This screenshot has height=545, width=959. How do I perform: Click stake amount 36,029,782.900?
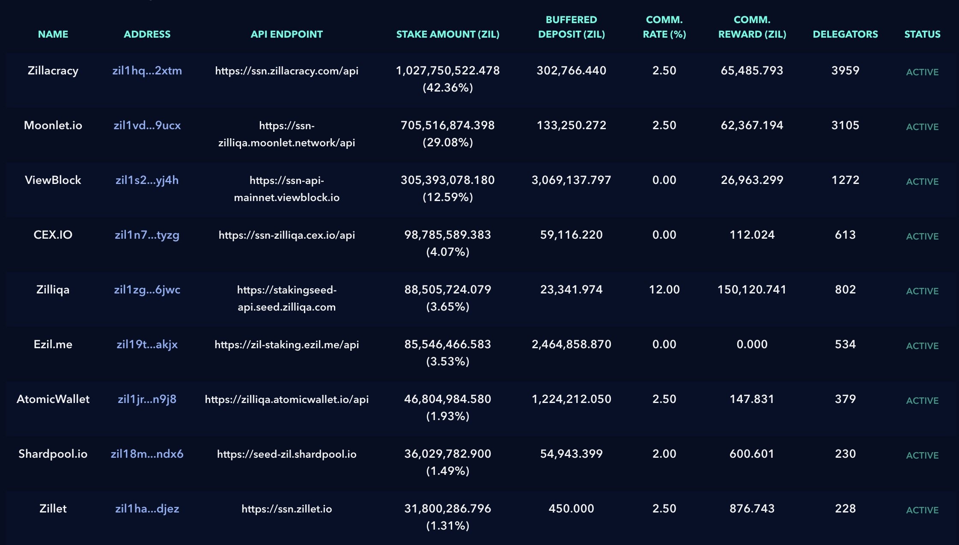click(448, 454)
